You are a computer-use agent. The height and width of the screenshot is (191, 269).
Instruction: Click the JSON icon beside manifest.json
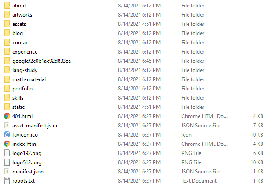click(7, 172)
